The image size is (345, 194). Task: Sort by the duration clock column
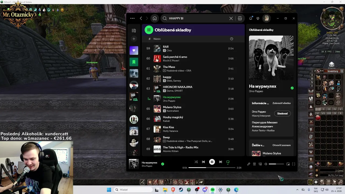pos(232,39)
